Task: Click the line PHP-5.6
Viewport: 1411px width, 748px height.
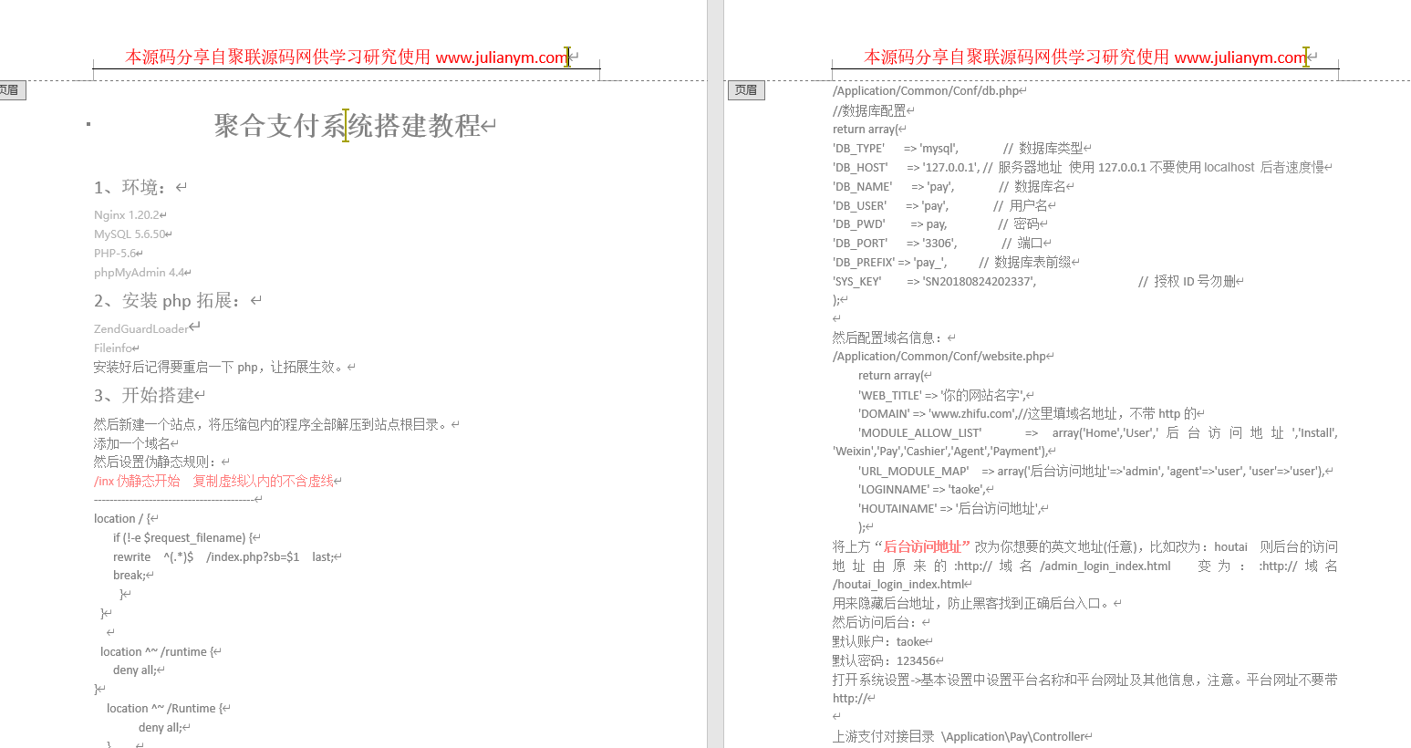Action: [x=115, y=254]
